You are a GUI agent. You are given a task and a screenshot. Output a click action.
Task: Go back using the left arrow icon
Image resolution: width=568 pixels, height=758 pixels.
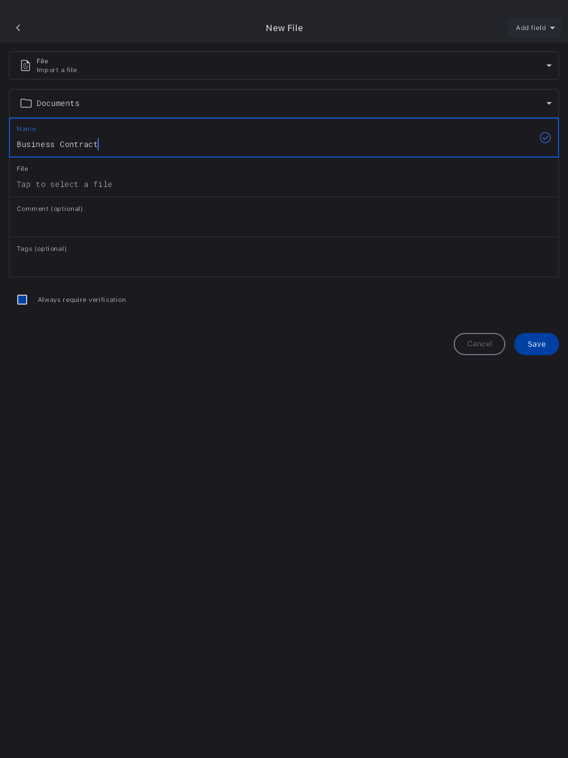pyautogui.click(x=18, y=28)
